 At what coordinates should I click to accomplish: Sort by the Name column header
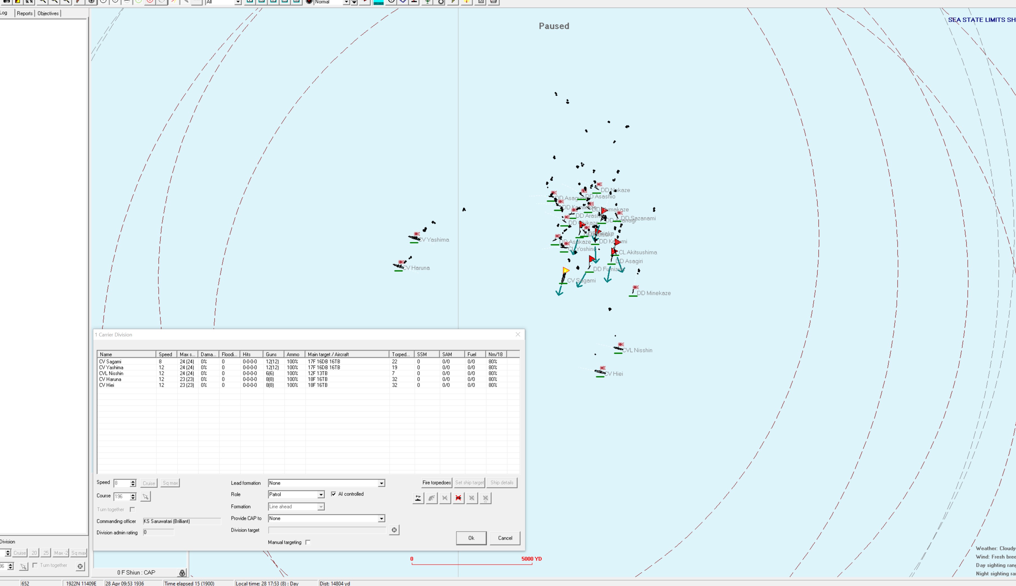126,354
